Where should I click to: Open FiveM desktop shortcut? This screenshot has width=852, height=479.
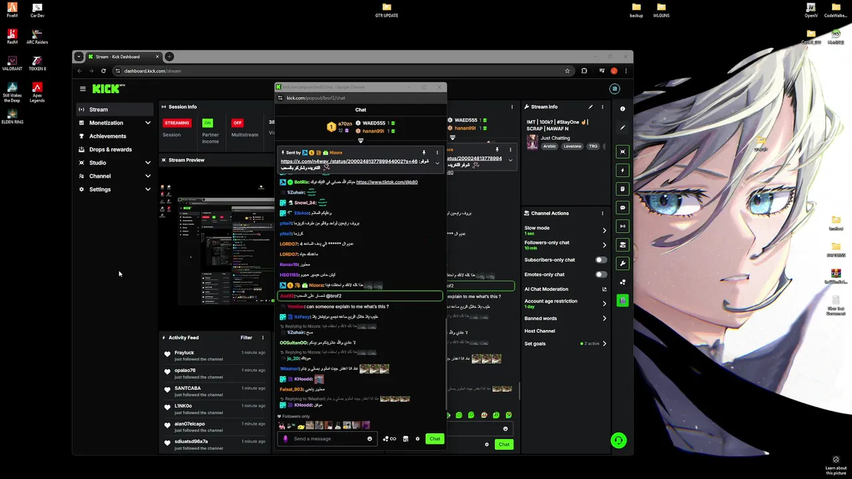(x=12, y=10)
